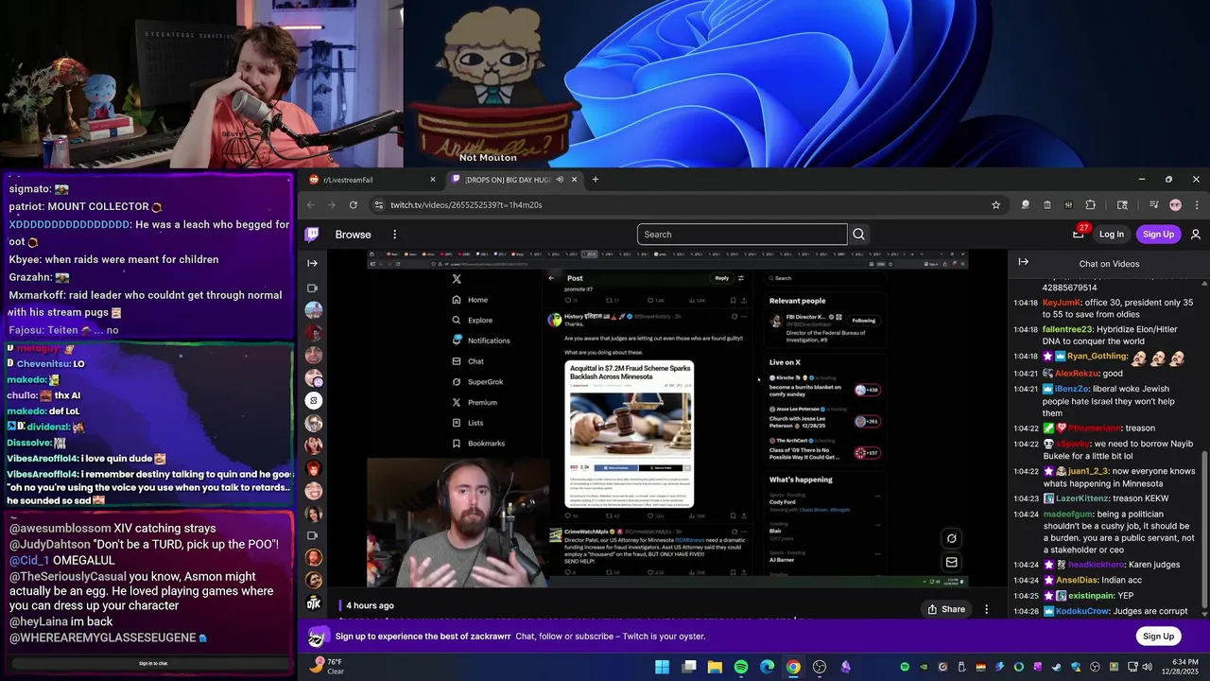Click the Log In button

pyautogui.click(x=1112, y=235)
